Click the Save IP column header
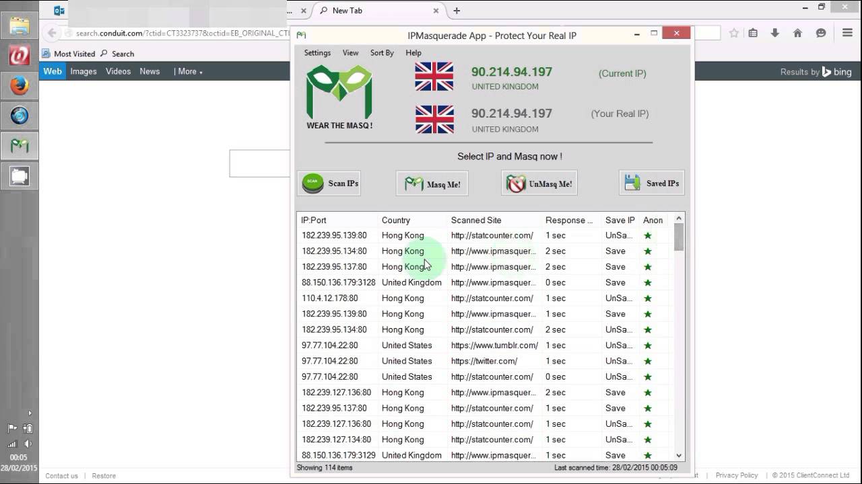The width and height of the screenshot is (862, 484). tap(621, 220)
